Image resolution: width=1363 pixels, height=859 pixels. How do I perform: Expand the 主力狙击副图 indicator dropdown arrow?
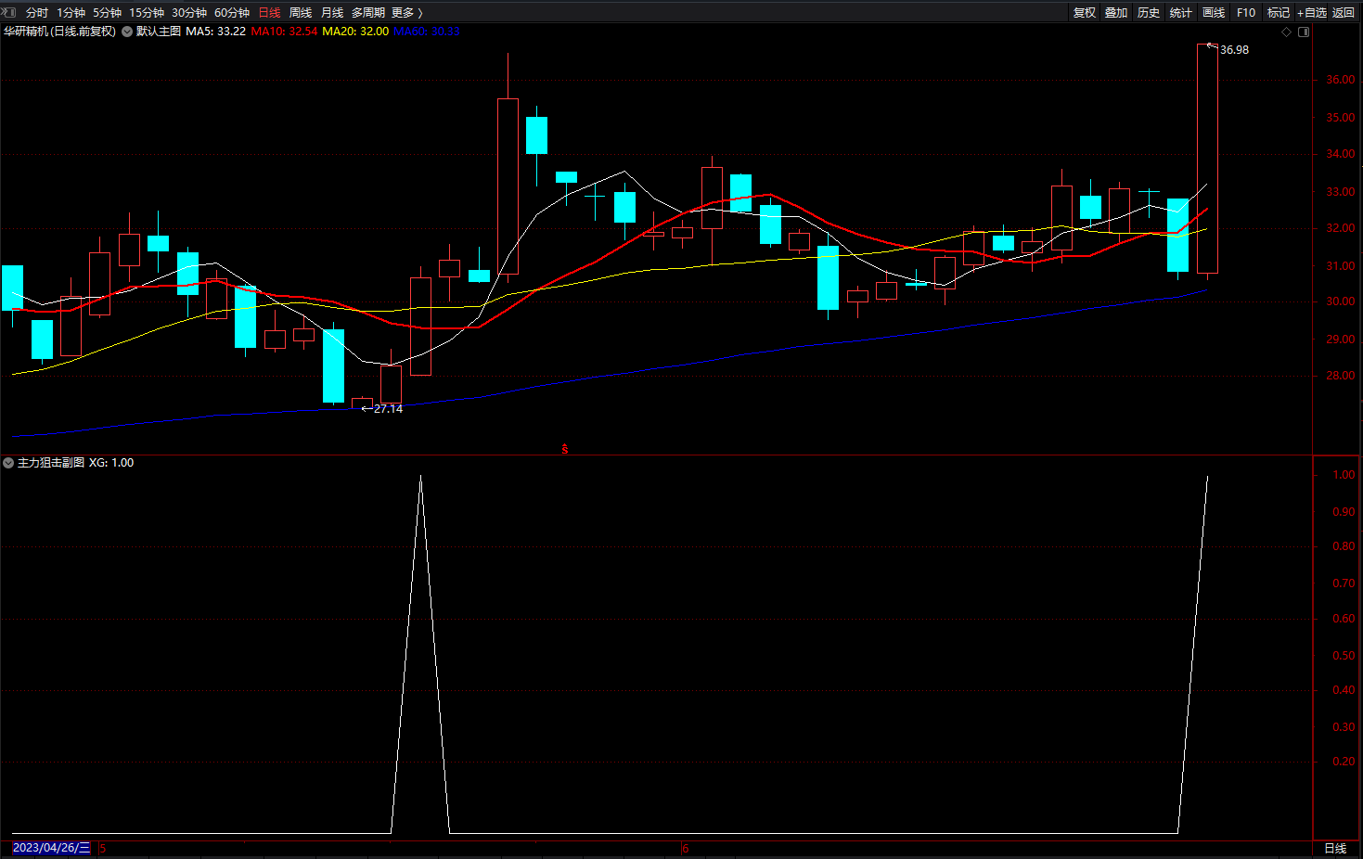tap(8, 463)
